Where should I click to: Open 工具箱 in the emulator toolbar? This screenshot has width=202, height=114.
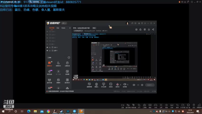(144, 106)
